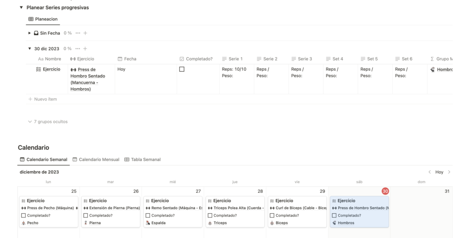Show the 7 hidden groups
Image resolution: width=460 pixels, height=238 pixels.
[x=48, y=122]
